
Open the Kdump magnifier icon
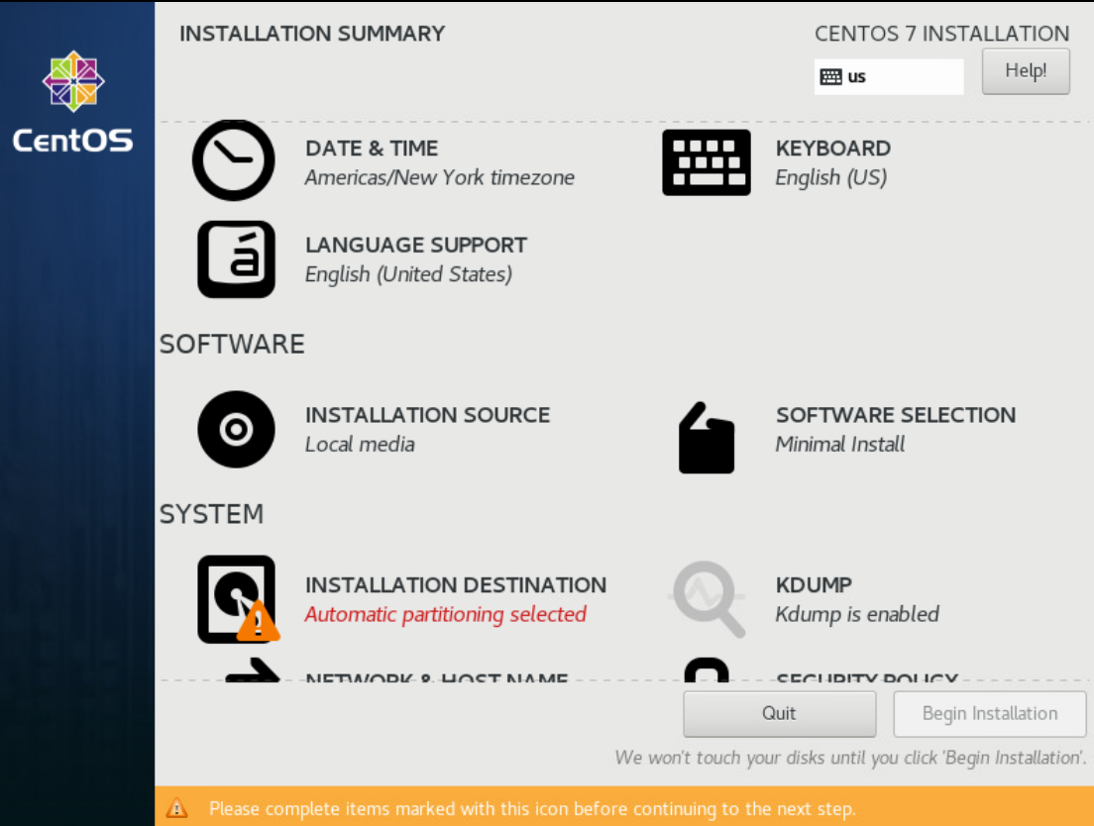[x=708, y=599]
